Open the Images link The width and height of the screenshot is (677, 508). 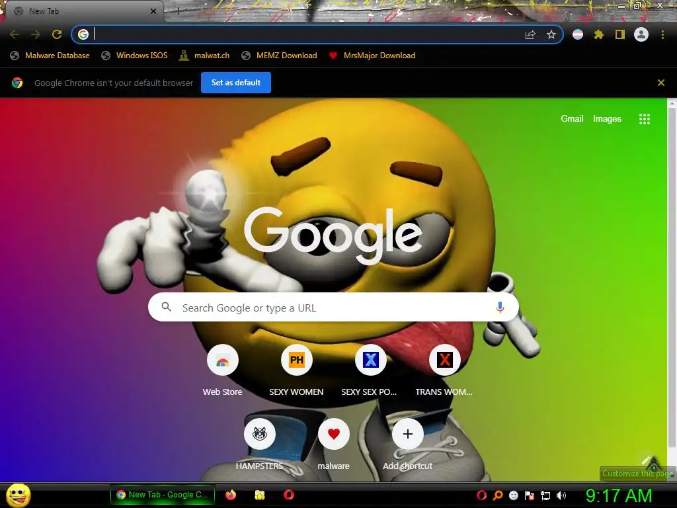[607, 119]
